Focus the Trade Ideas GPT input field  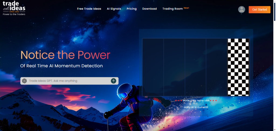(67, 81)
